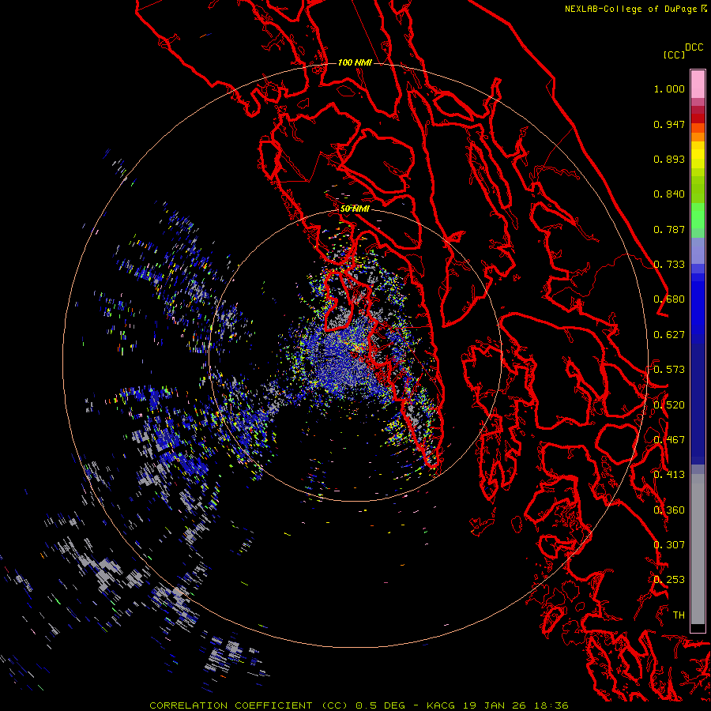Click the 0.733 legend value

tap(669, 265)
